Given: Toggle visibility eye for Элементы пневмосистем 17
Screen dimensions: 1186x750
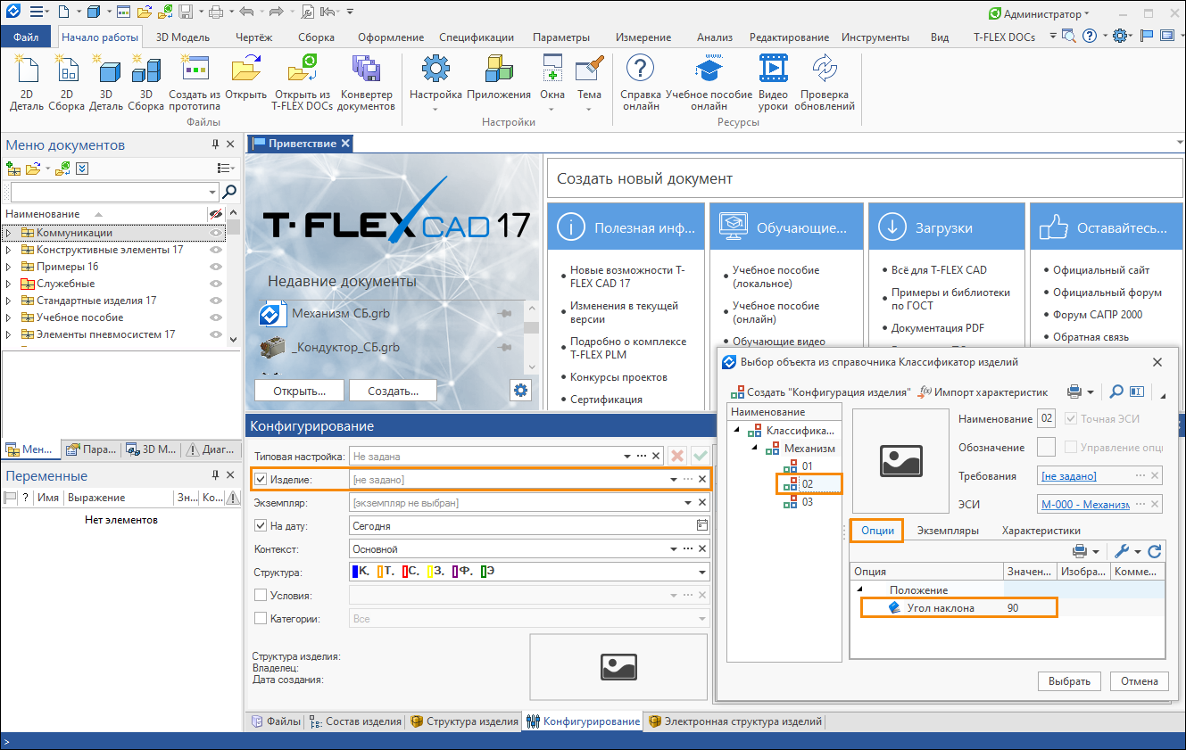Looking at the screenshot, I should click(x=215, y=334).
